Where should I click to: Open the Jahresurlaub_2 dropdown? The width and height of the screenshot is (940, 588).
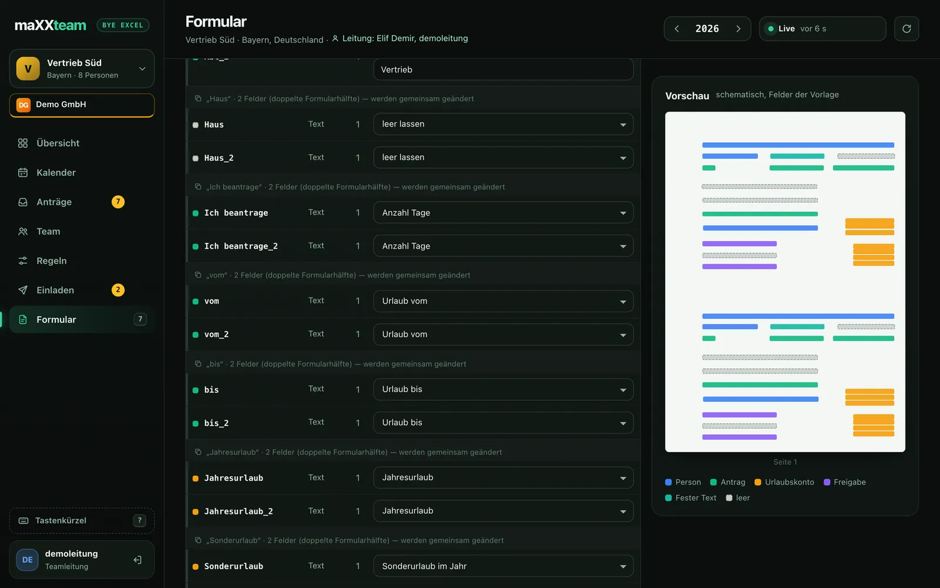[503, 511]
